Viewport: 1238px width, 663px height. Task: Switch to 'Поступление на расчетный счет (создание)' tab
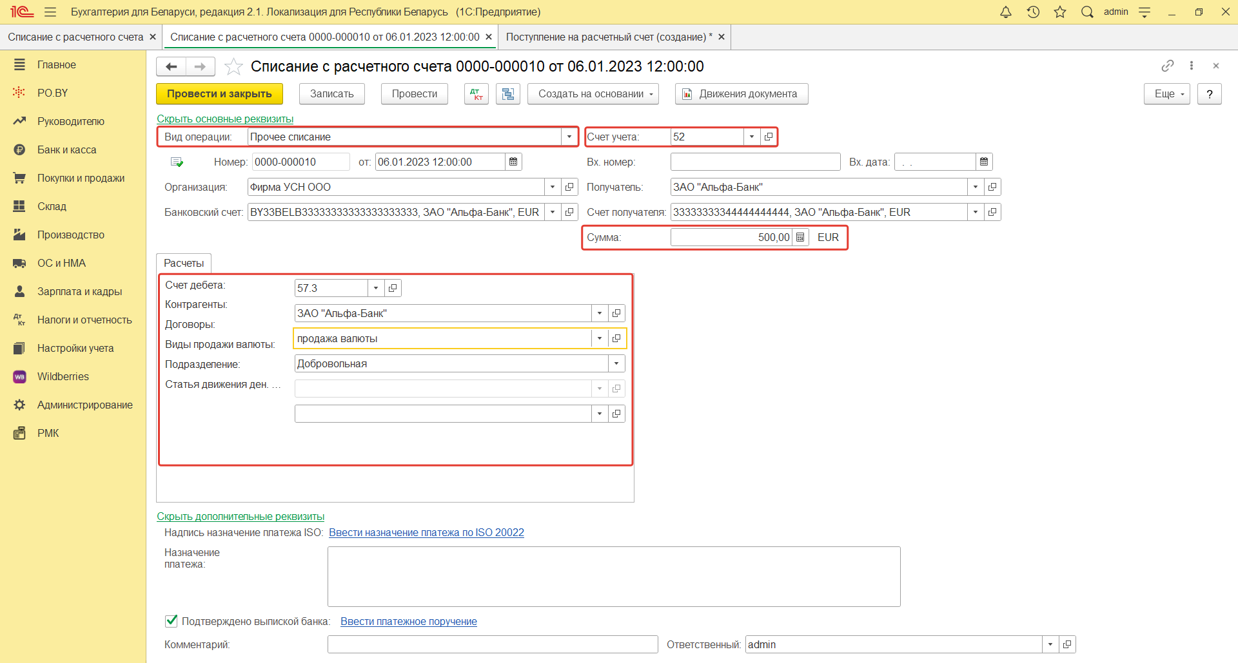coord(608,37)
